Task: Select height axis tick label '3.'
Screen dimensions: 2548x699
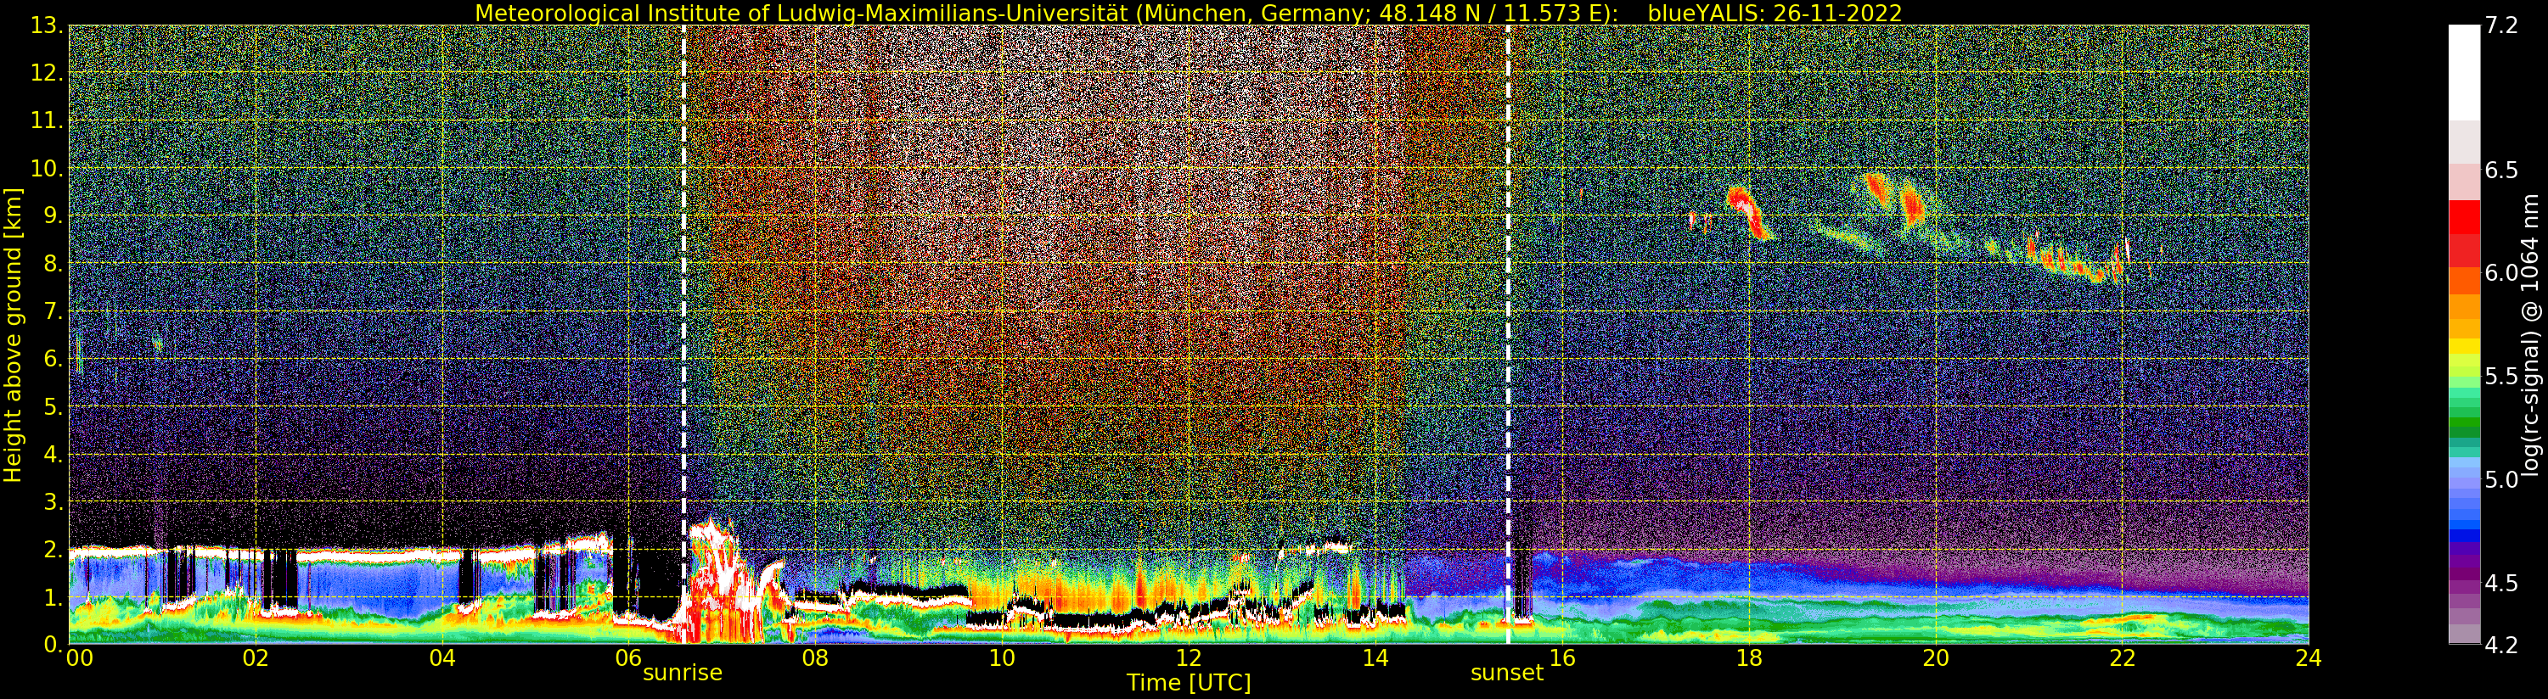Action: click(x=53, y=501)
